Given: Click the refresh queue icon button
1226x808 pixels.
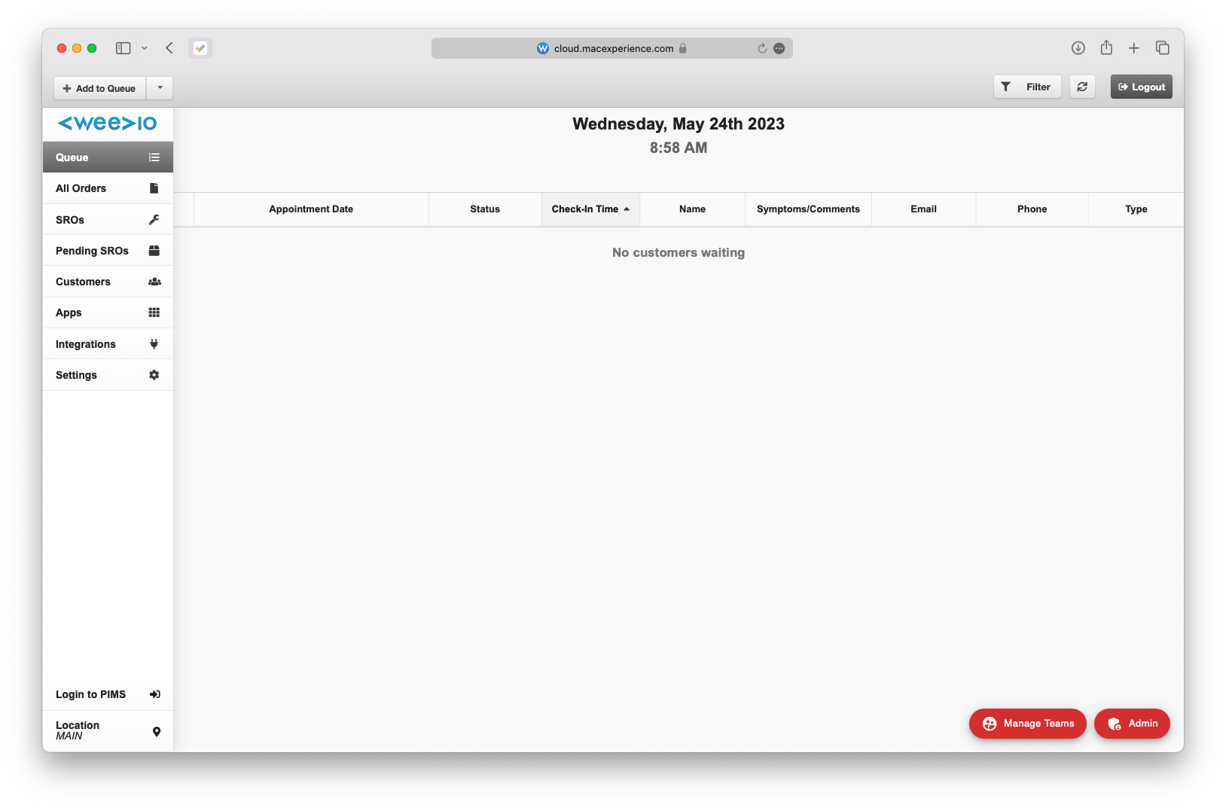Looking at the screenshot, I should pyautogui.click(x=1082, y=87).
